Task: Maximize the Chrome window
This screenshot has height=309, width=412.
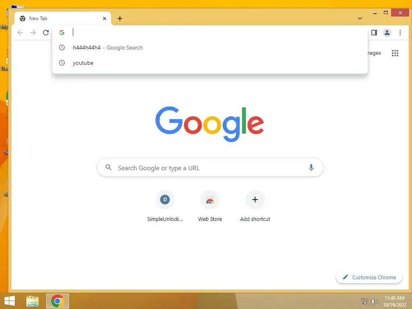Action: [386, 12]
